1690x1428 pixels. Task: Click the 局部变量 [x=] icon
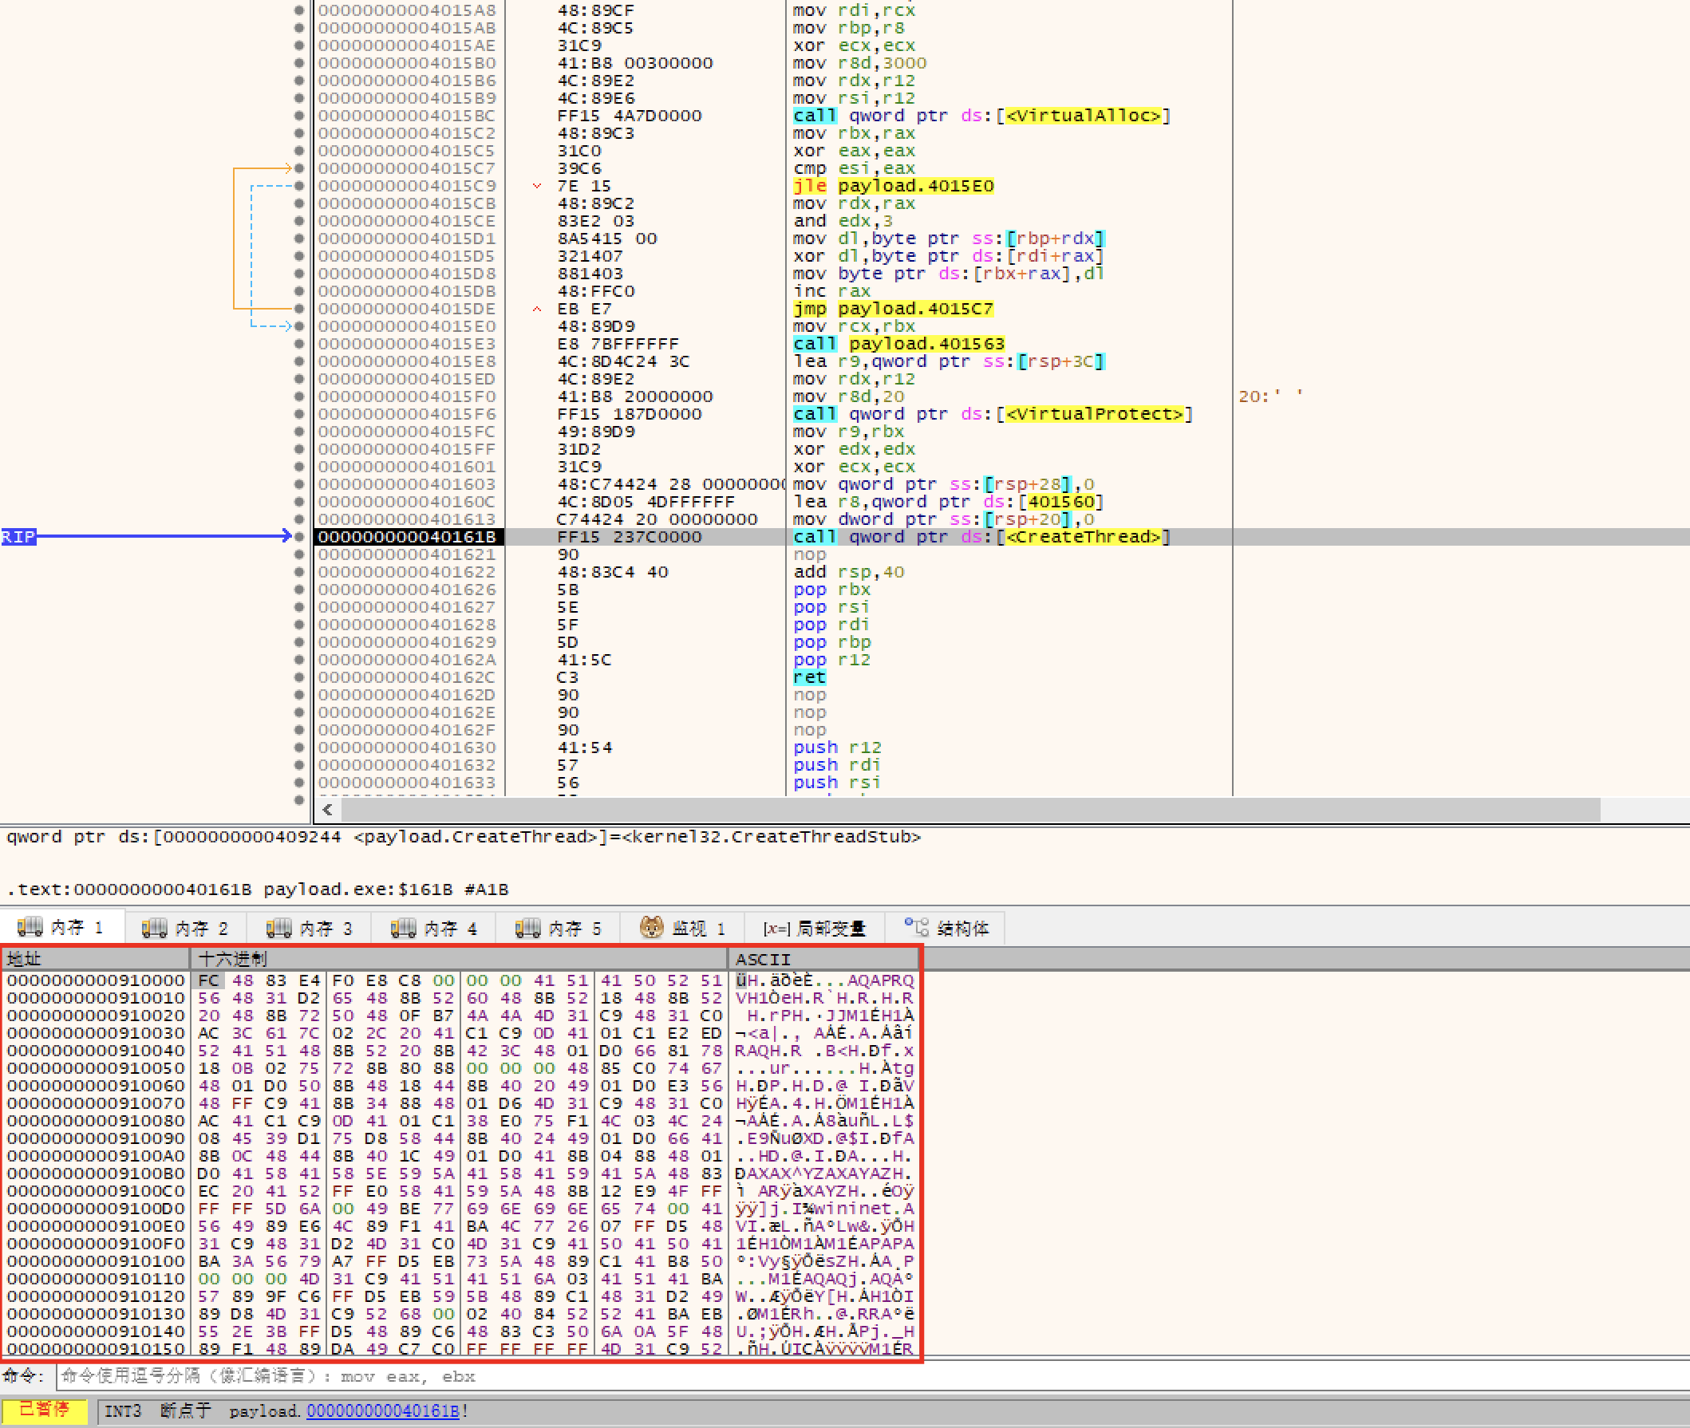776,929
